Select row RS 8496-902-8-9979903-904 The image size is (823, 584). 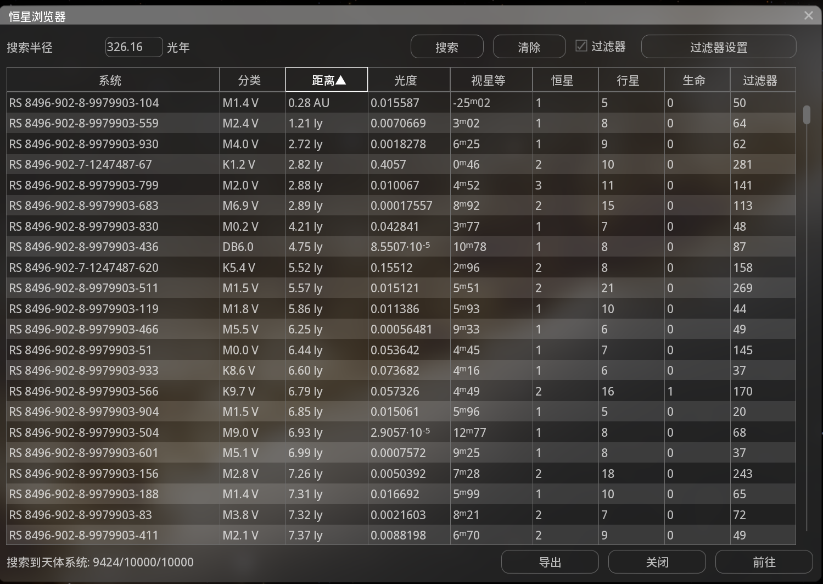[x=401, y=411]
